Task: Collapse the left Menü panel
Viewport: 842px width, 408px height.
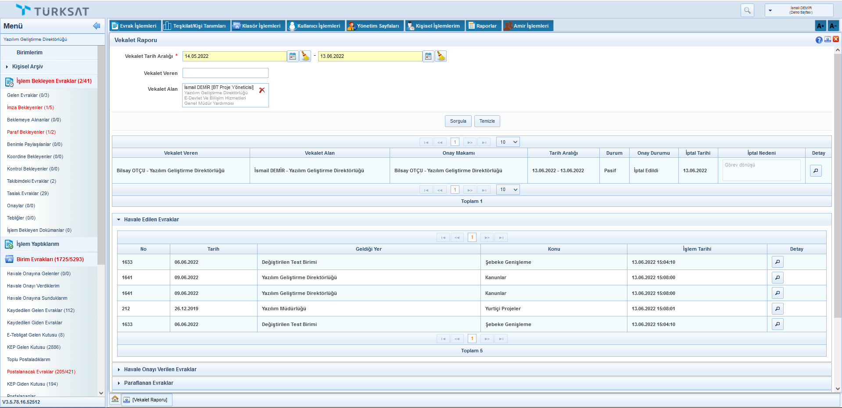Action: [x=97, y=26]
